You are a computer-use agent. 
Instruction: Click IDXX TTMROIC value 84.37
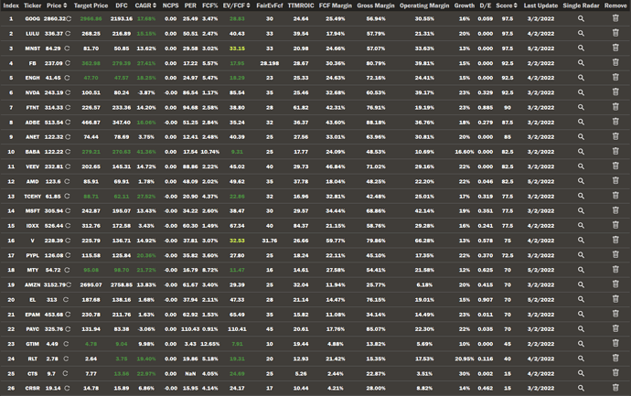[301, 226]
